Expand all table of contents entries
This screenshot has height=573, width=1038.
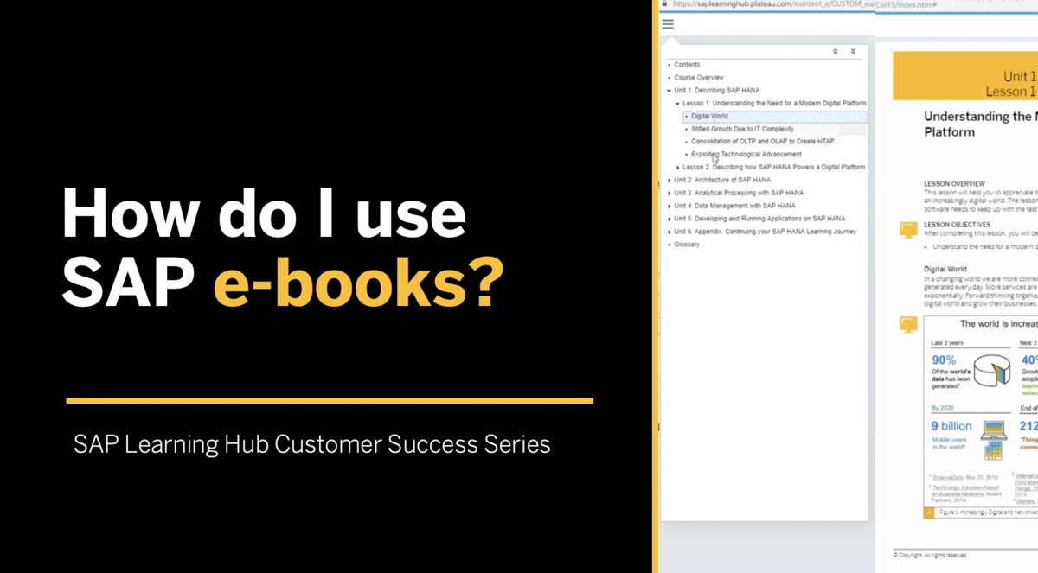point(855,52)
